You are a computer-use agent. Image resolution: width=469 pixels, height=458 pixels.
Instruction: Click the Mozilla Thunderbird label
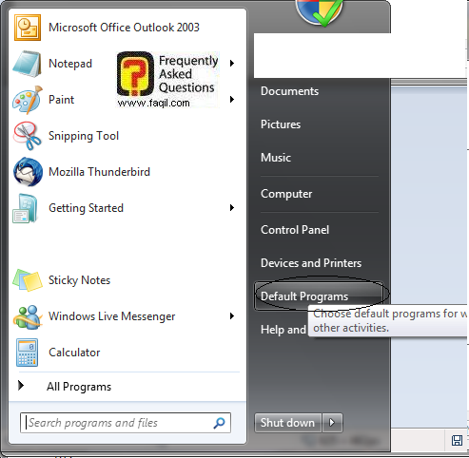(99, 172)
